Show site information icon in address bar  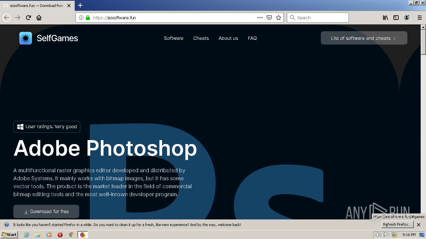click(81, 18)
